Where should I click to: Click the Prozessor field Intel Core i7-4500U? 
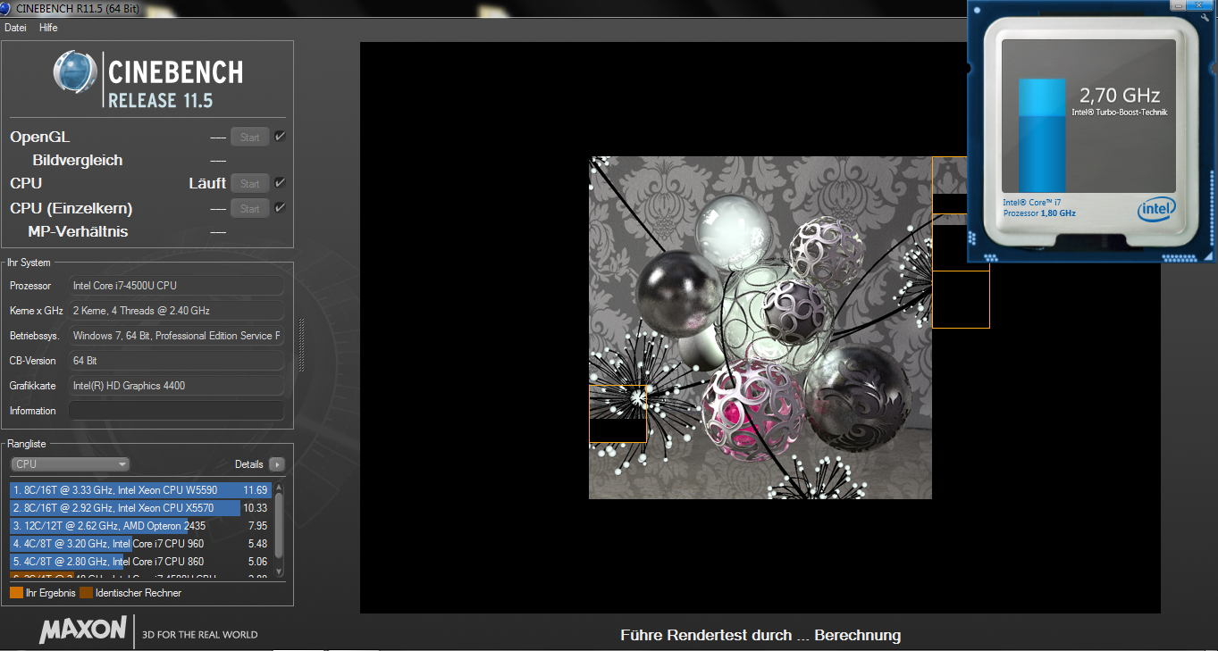point(176,286)
